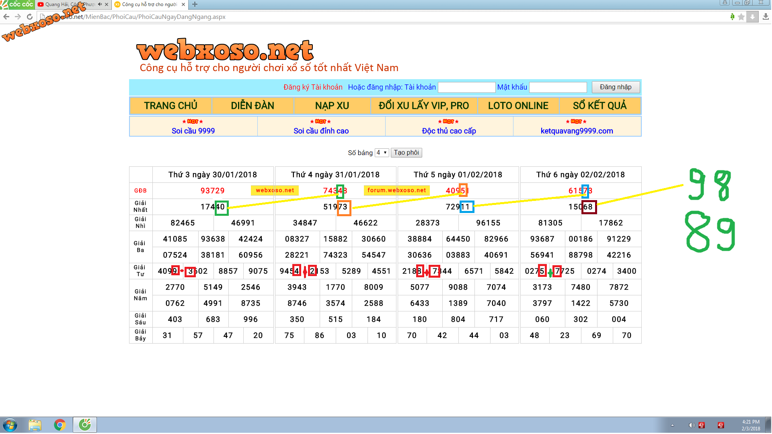Click the Giải Bảy row label
The width and height of the screenshot is (772, 434).
click(x=140, y=335)
